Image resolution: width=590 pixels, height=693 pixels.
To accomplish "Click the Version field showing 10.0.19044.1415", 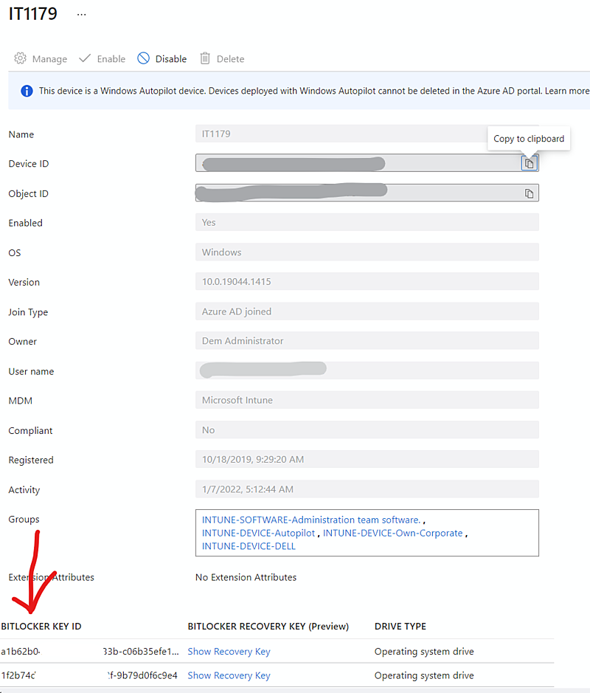I will pyautogui.click(x=367, y=281).
